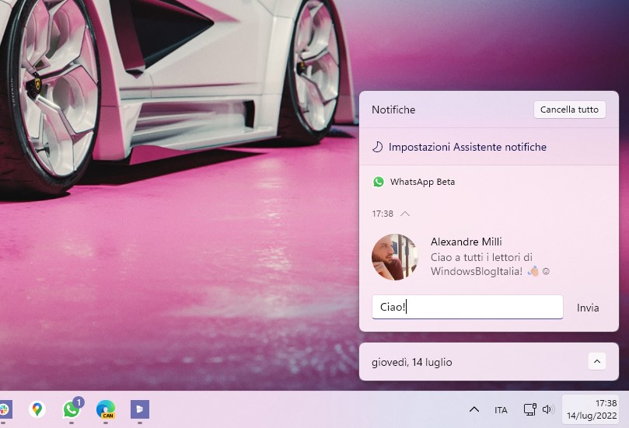Open network status tray icon

(530, 409)
